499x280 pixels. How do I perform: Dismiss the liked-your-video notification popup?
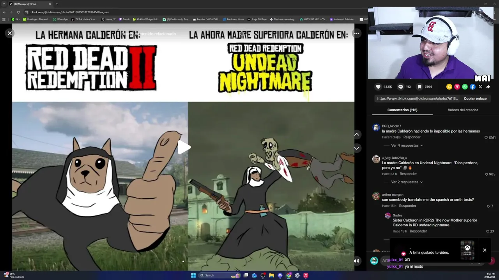[x=485, y=250]
